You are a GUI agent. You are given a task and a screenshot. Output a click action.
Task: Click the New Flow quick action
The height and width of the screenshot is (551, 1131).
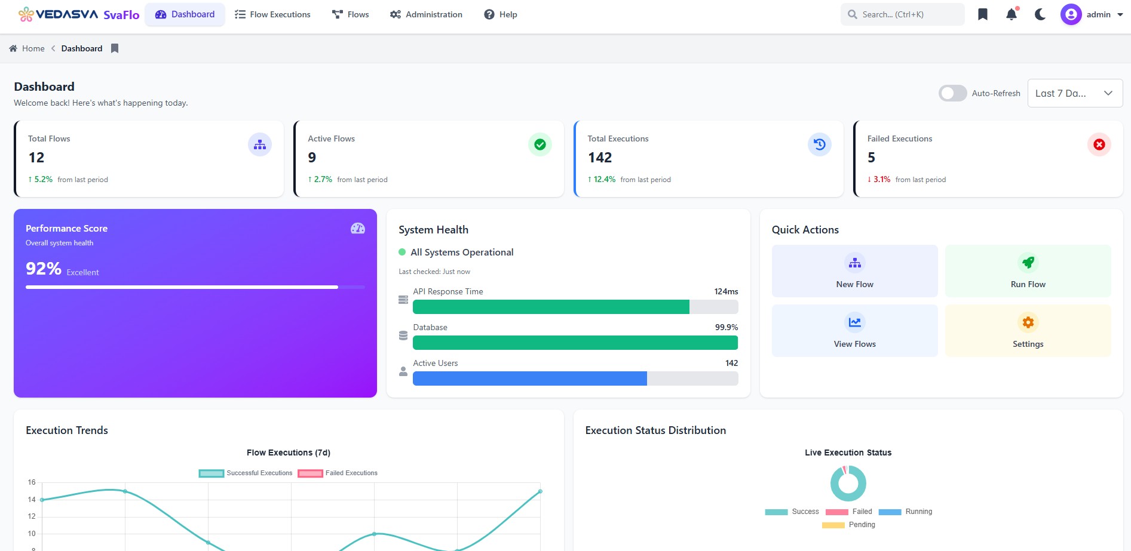(x=855, y=271)
